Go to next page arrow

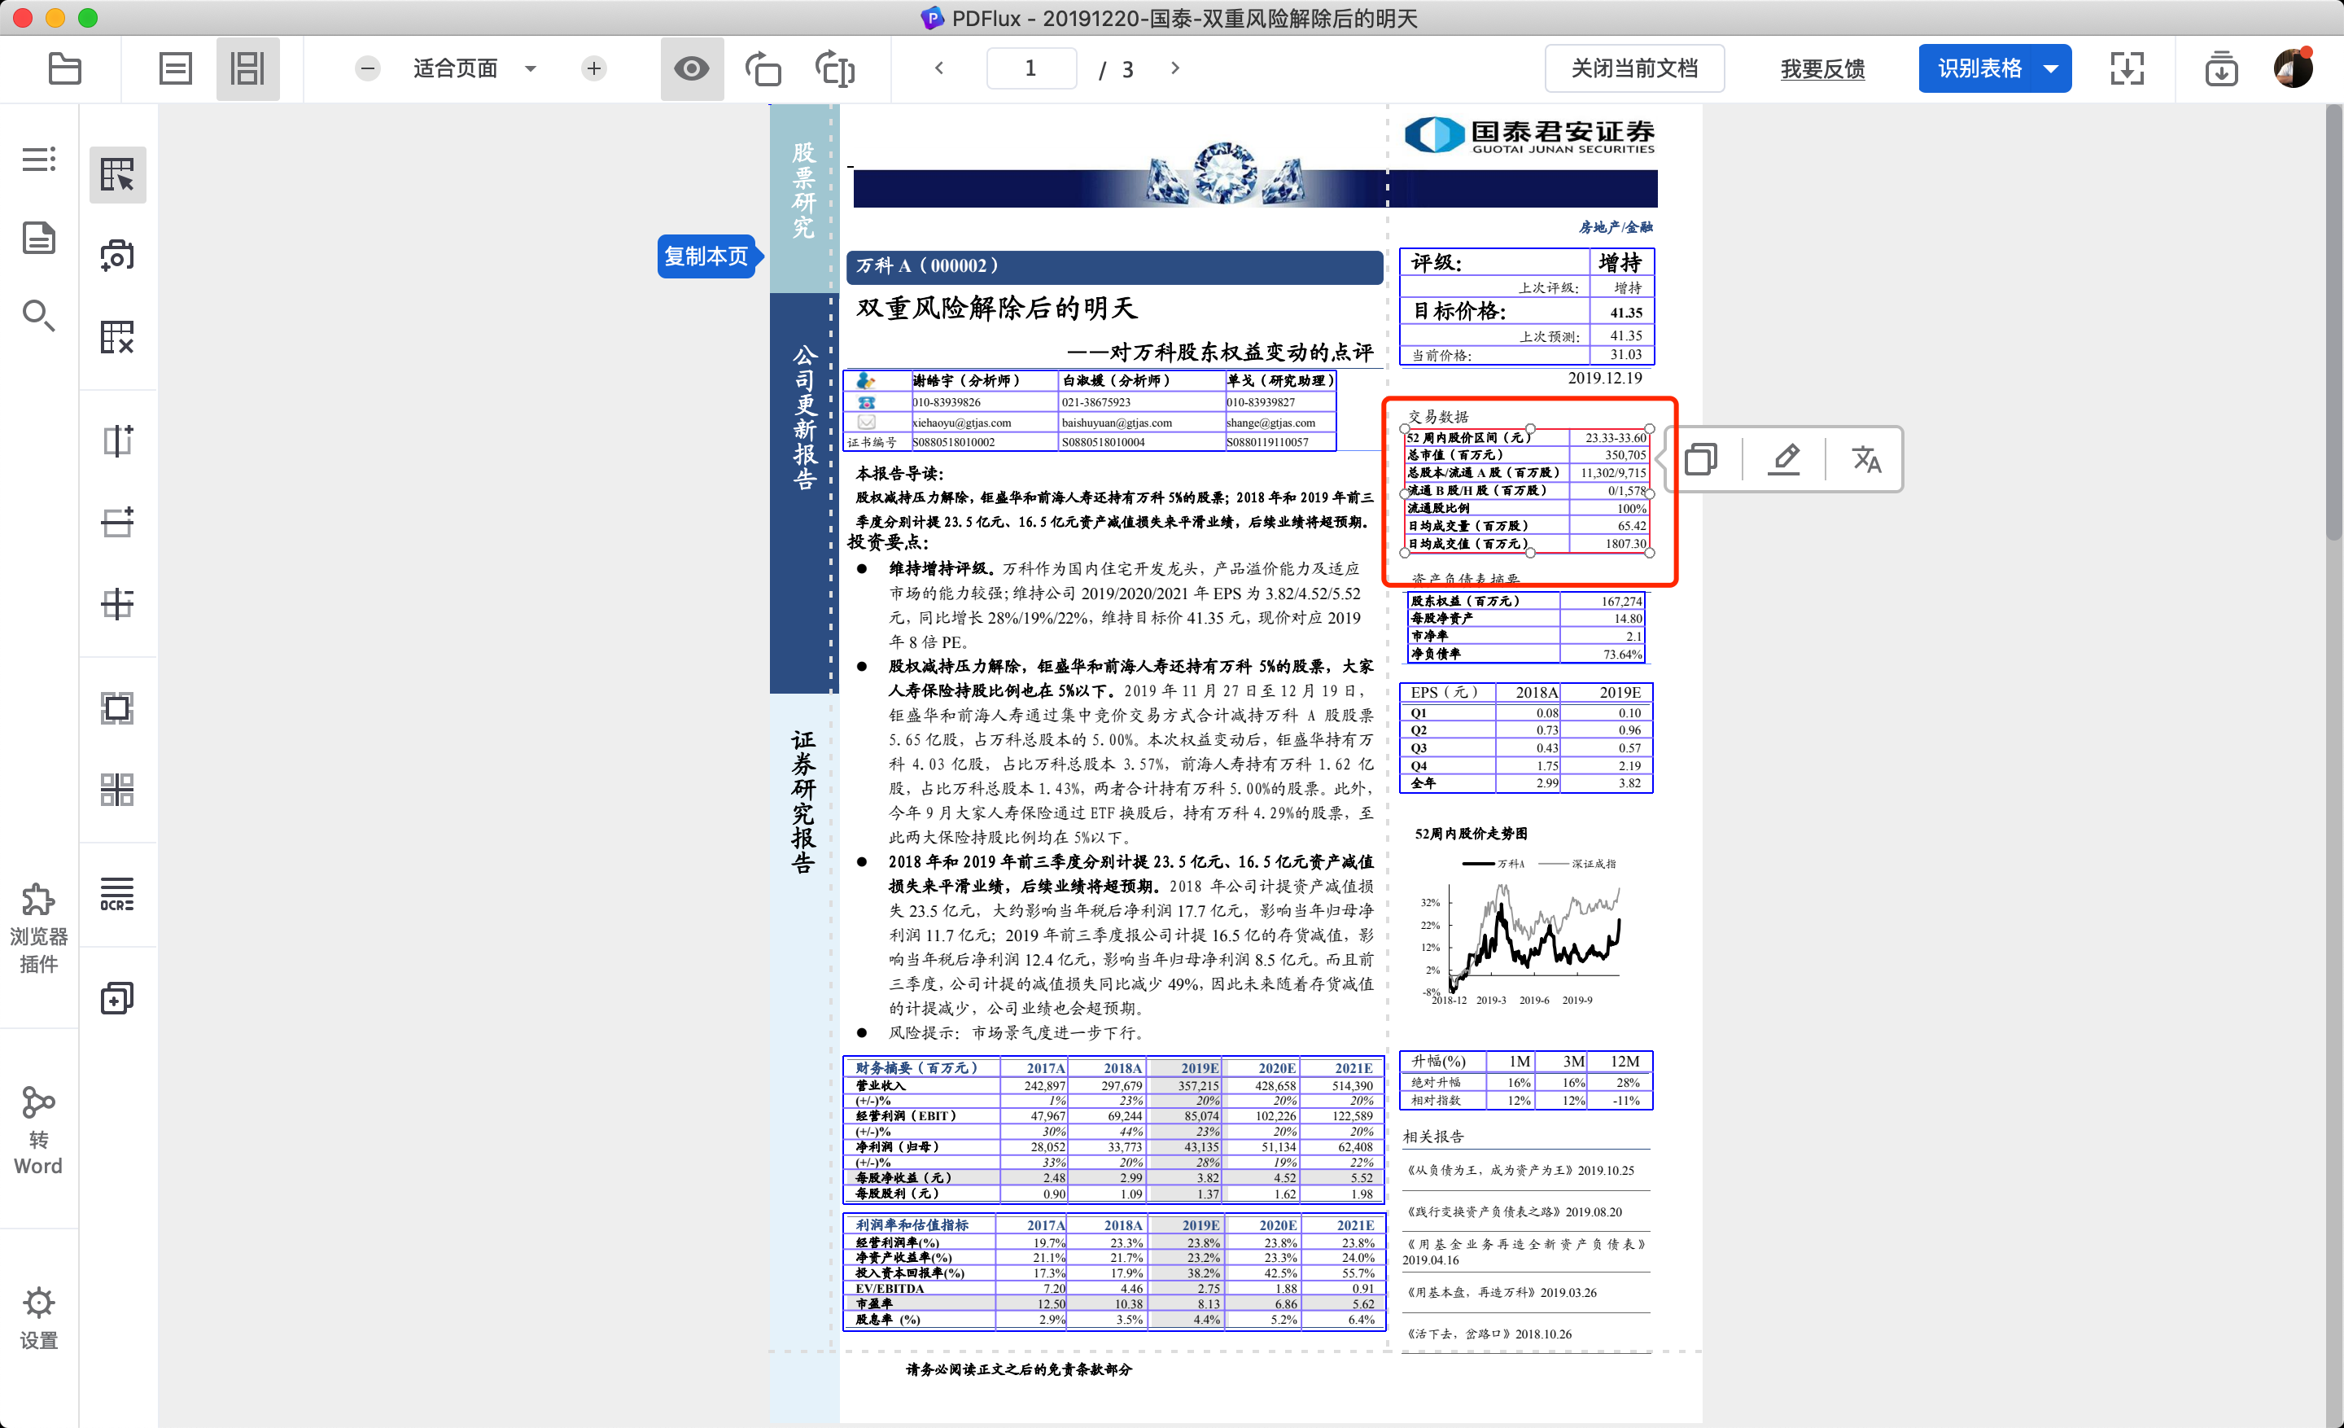tap(1175, 68)
